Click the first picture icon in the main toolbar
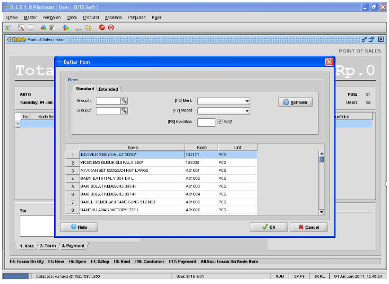 point(8,28)
